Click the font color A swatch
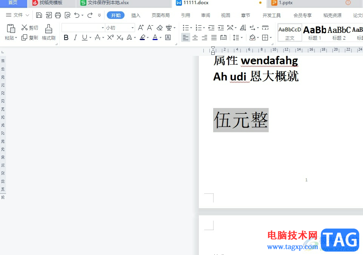This screenshot has width=363, height=255. tap(155, 37)
